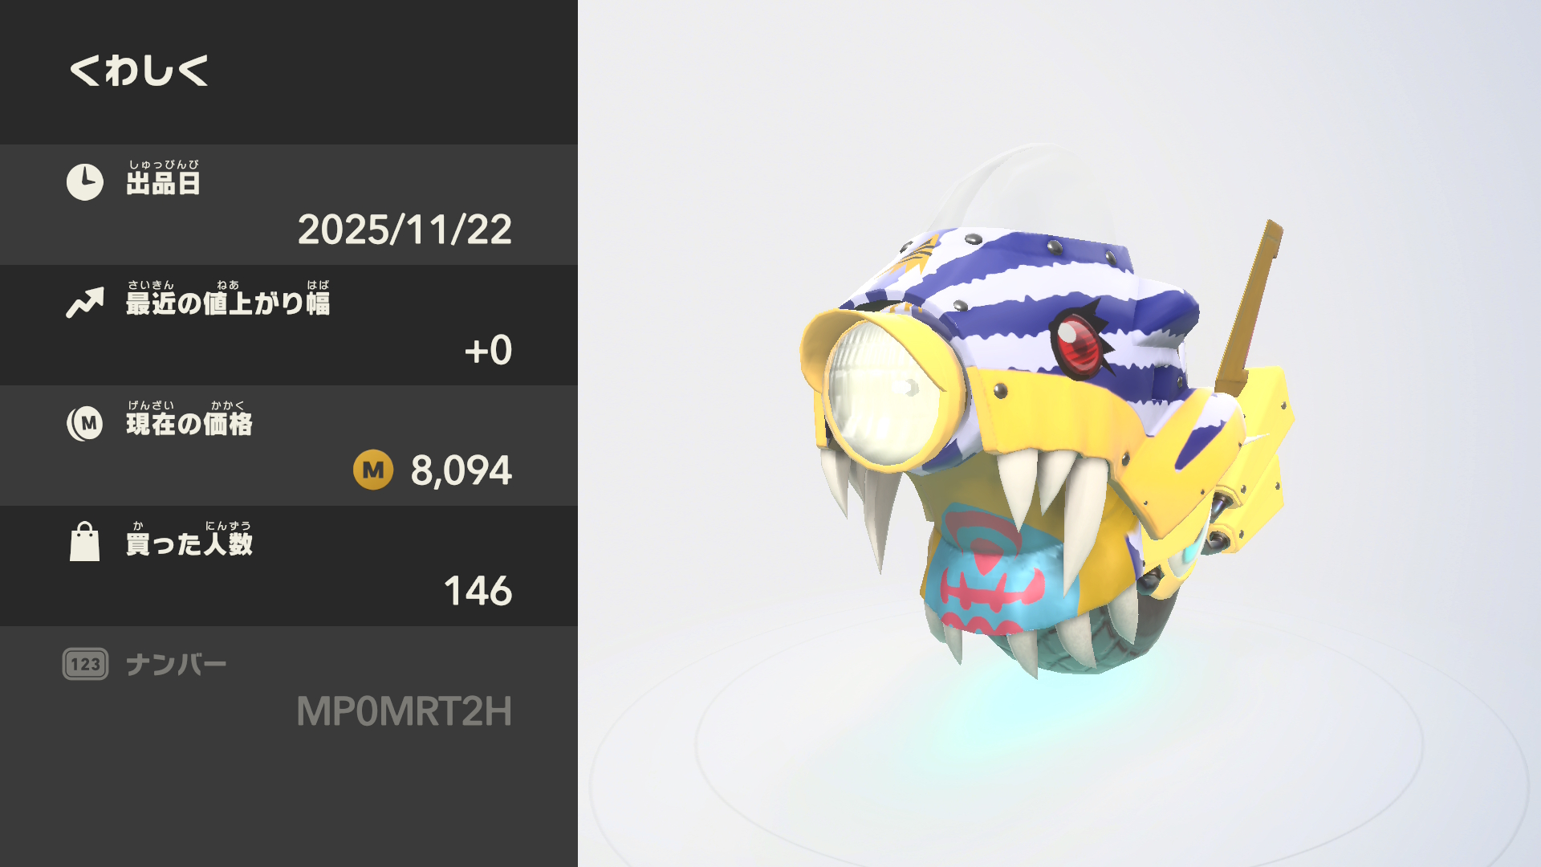Click the current price 8,094
The image size is (1541, 867).
(x=461, y=470)
